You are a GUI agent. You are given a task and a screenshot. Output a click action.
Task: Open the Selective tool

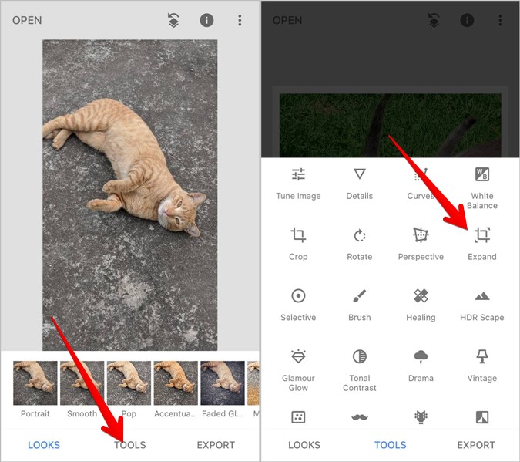click(x=298, y=305)
